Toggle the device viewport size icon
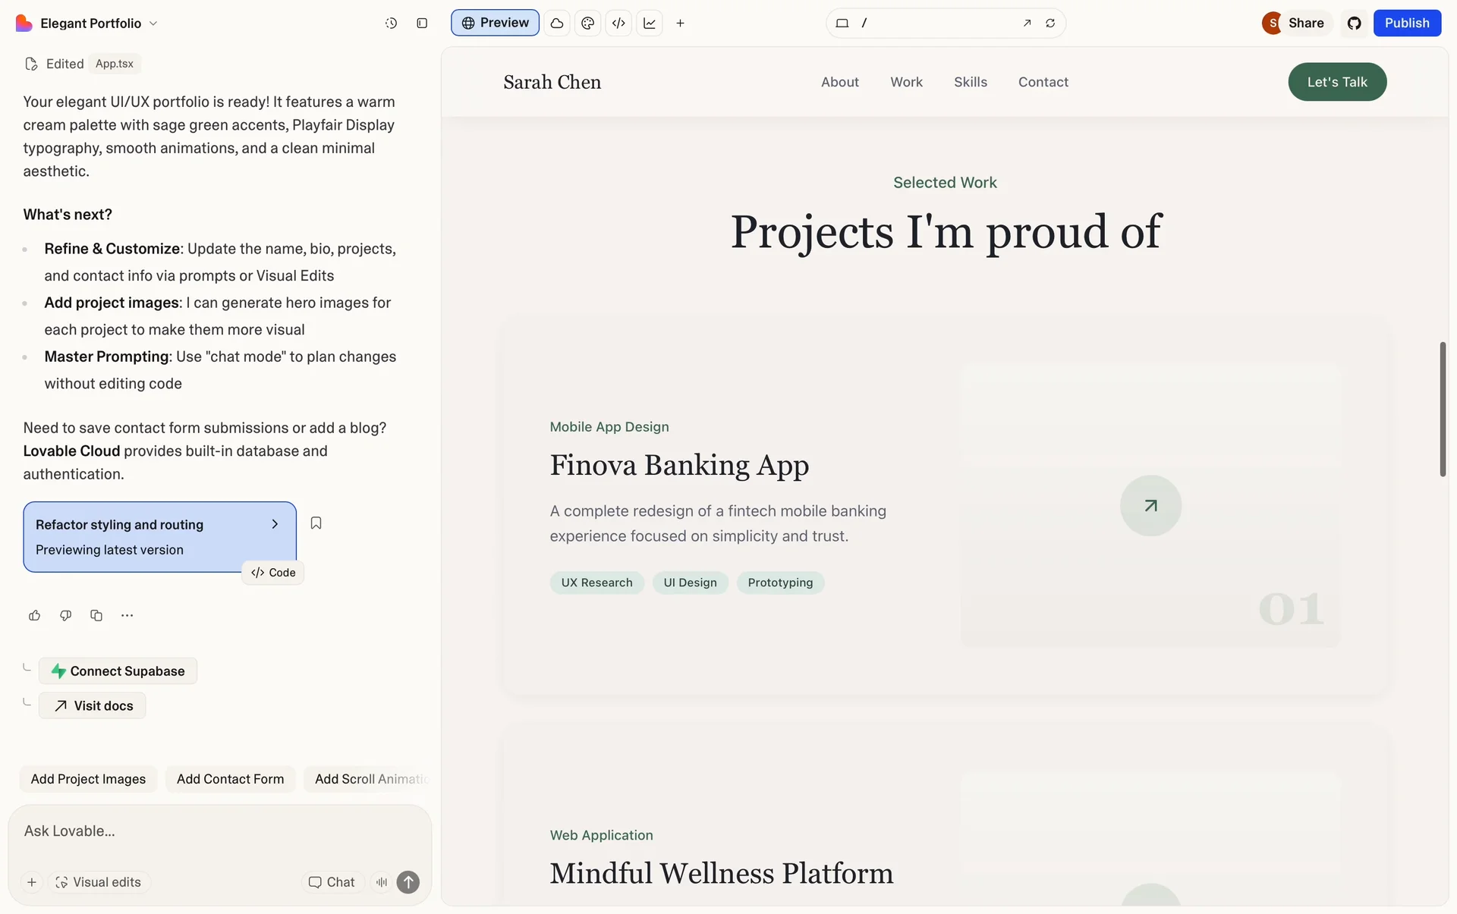 coord(842,24)
